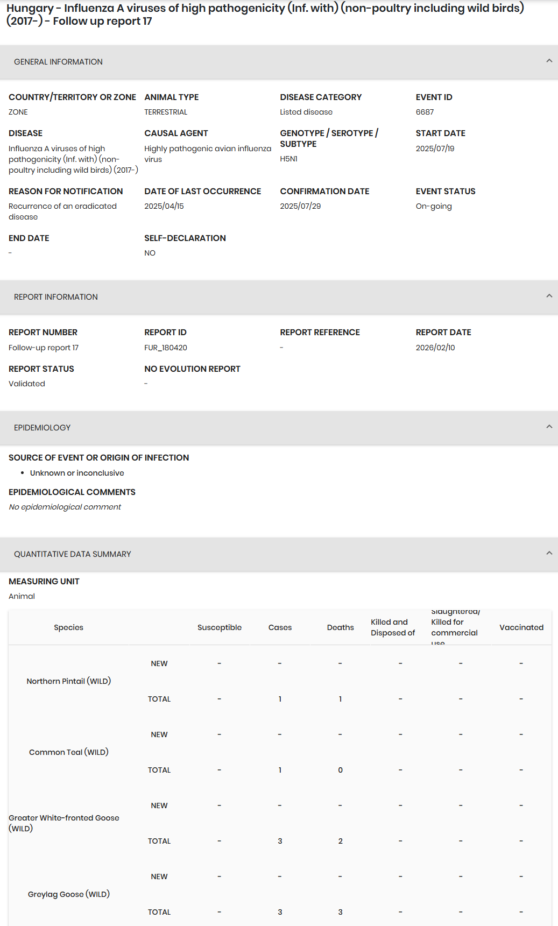
Task: Click the Species column header
Action: point(68,627)
